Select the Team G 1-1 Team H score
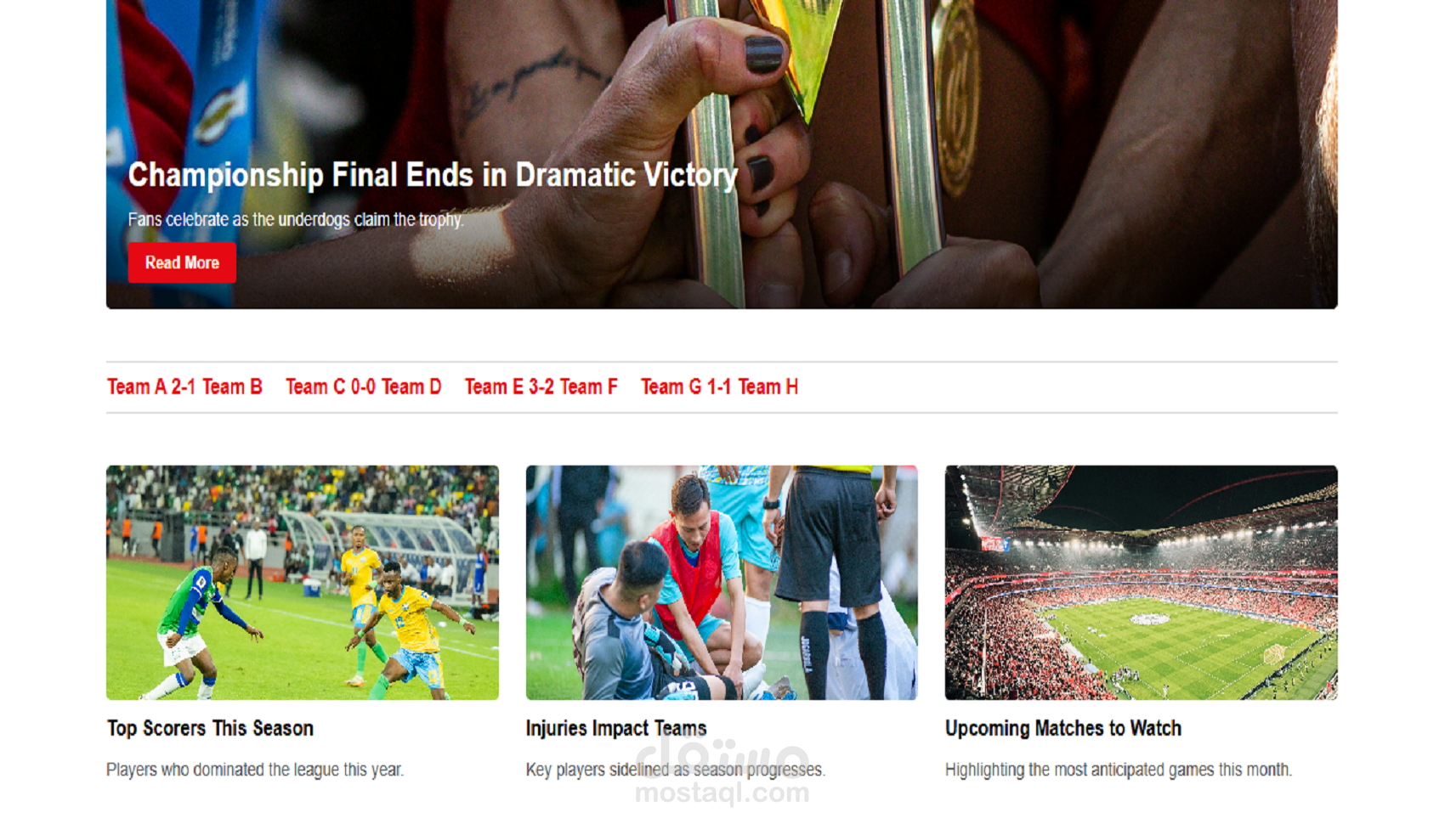Viewport: 1445px width, 824px height. pyautogui.click(x=719, y=387)
